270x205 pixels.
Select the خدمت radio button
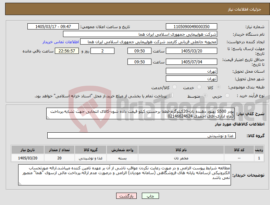pyautogui.click(x=199, y=87)
